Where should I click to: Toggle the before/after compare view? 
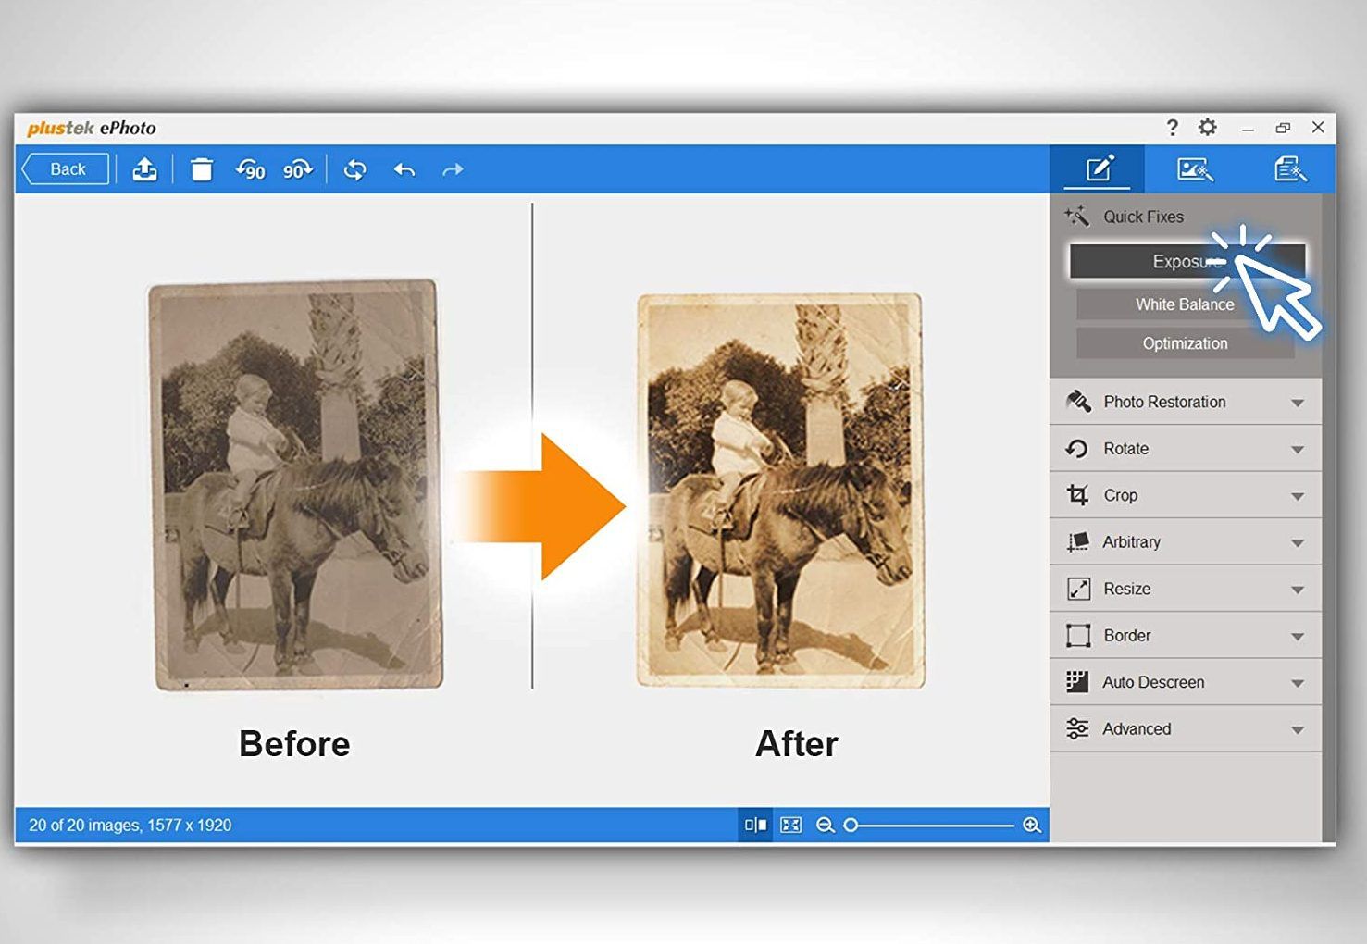[x=756, y=825]
